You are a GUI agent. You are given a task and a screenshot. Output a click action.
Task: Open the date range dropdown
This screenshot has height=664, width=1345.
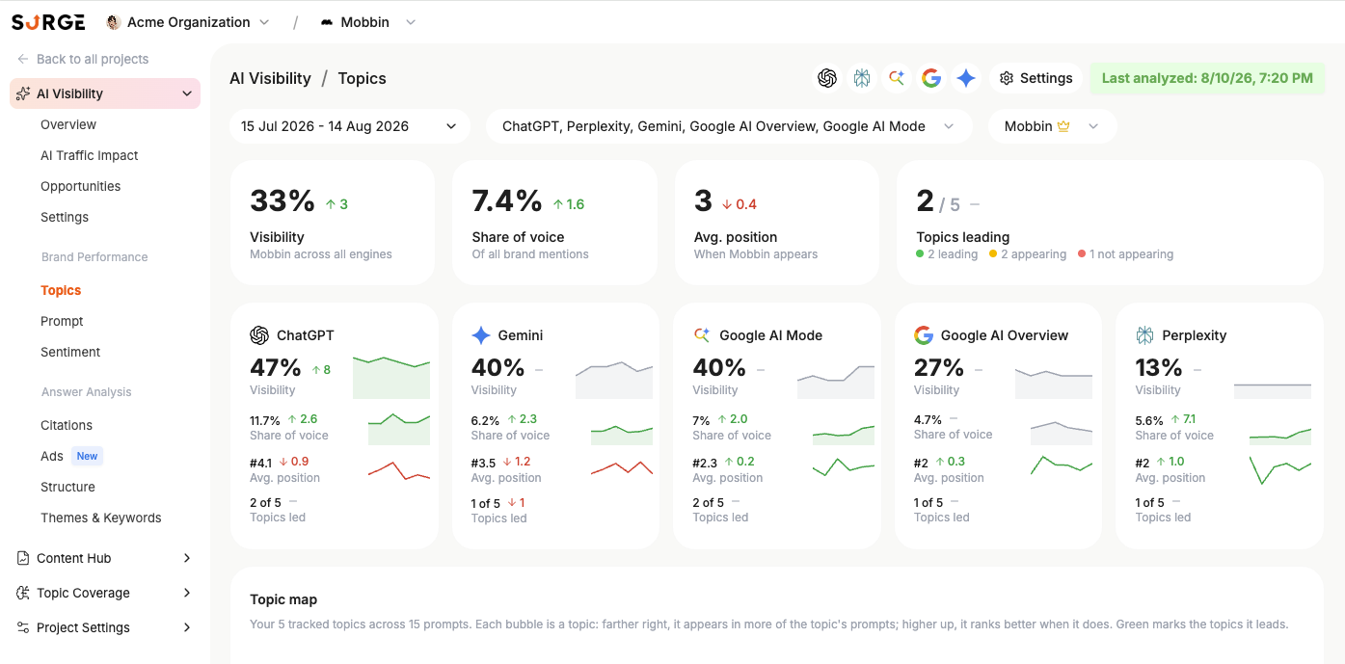[x=349, y=126]
